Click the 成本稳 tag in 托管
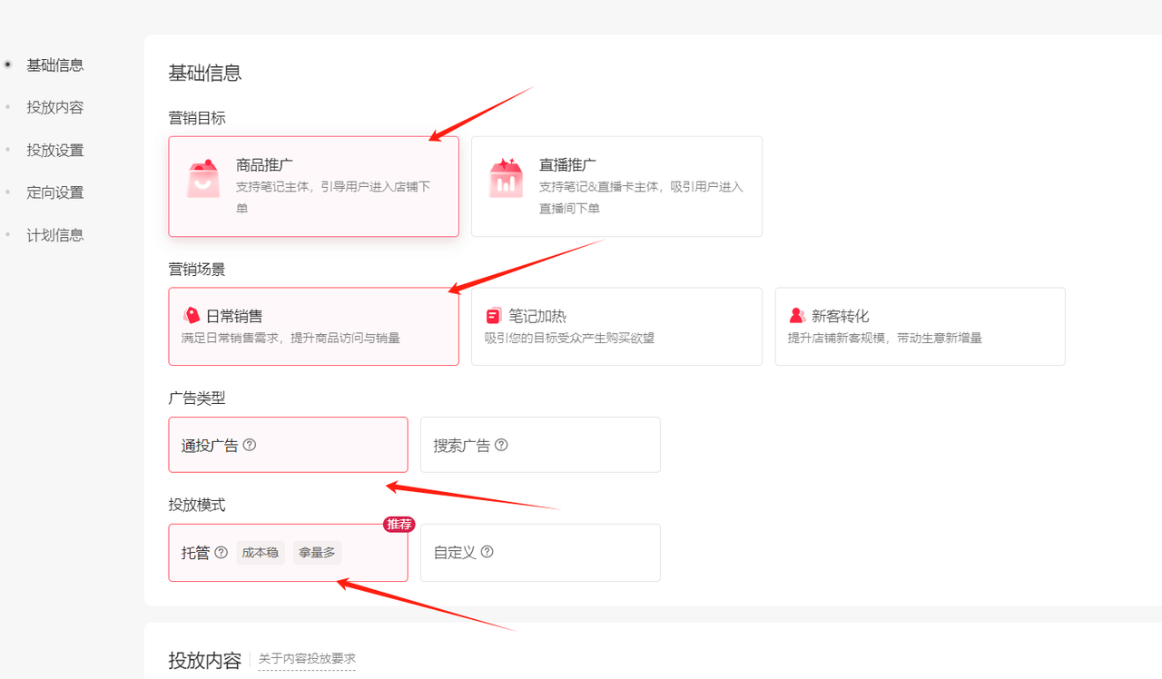 [x=261, y=552]
